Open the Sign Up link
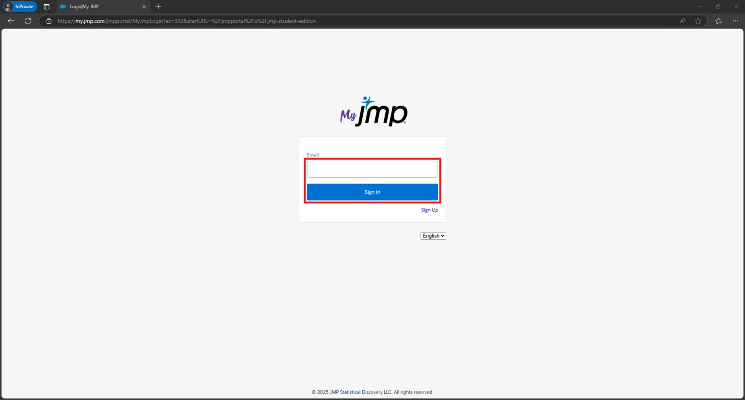745x400 pixels. click(429, 210)
